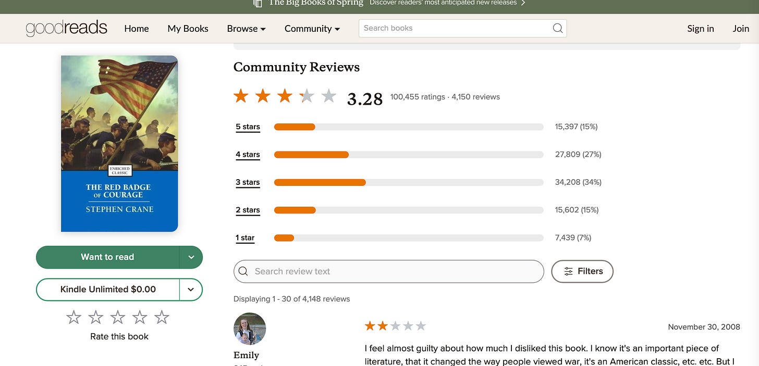Click the 5 stars rating bar

click(x=409, y=127)
